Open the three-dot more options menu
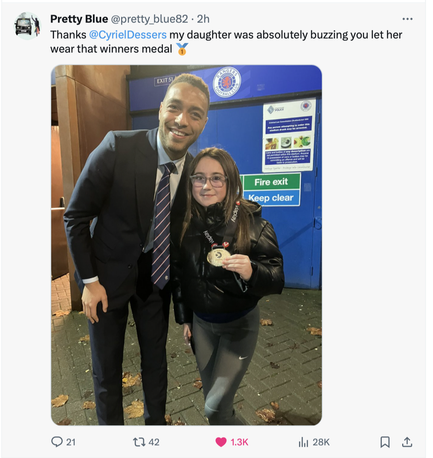This screenshot has height=458, width=433. click(x=407, y=19)
